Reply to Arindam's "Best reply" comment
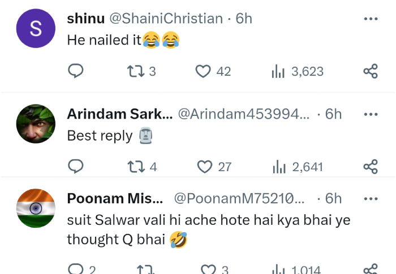 pyautogui.click(x=75, y=167)
